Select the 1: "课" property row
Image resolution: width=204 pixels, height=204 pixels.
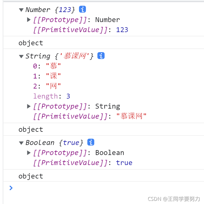47,76
